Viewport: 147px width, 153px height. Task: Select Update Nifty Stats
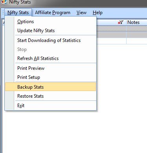point(50,31)
